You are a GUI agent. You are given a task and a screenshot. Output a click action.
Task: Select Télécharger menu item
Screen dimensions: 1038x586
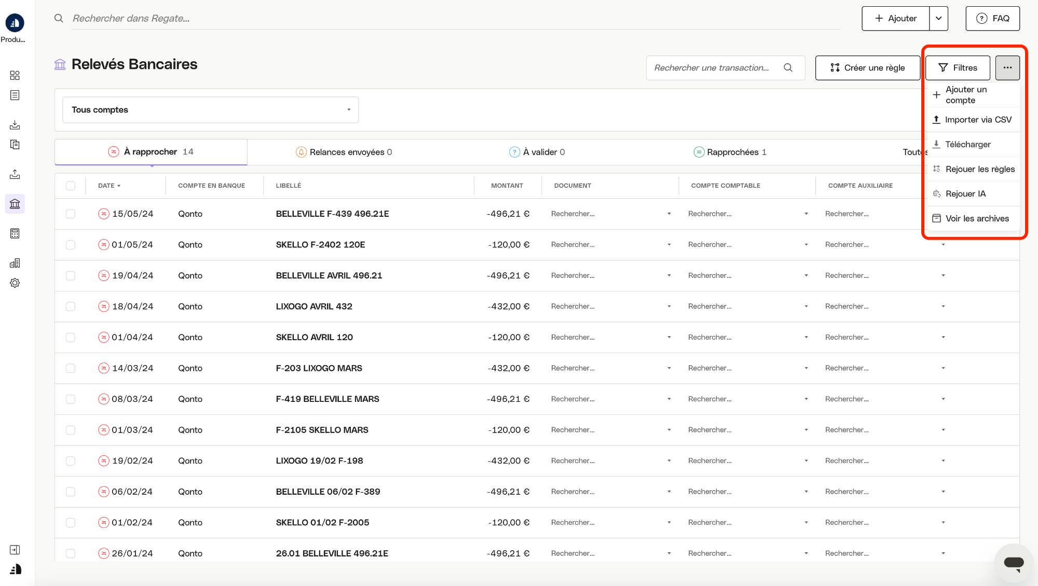(973, 144)
